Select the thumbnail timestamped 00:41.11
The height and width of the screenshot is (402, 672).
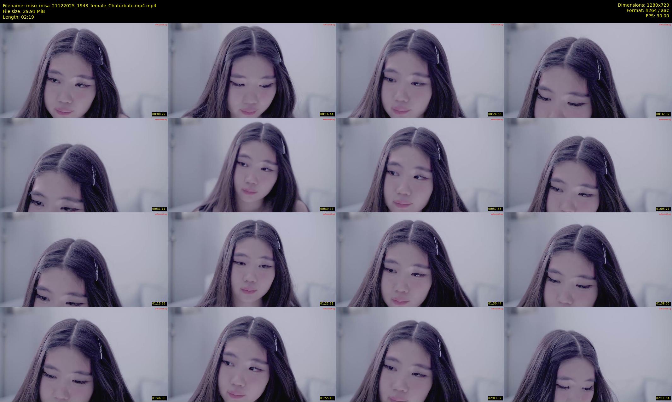tap(84, 165)
